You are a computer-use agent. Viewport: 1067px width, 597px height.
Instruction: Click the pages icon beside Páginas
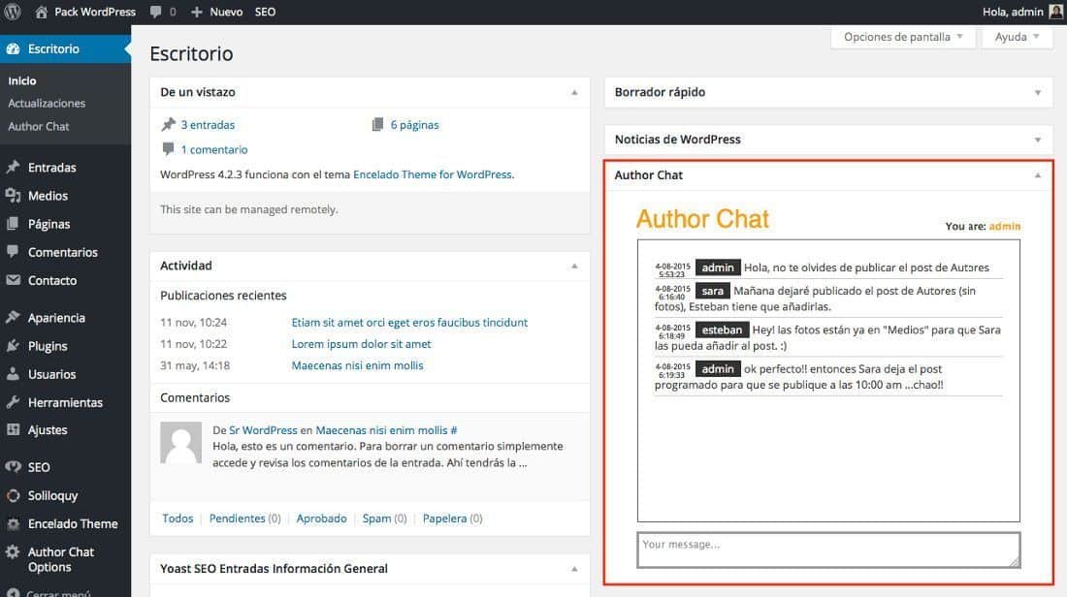coord(13,224)
